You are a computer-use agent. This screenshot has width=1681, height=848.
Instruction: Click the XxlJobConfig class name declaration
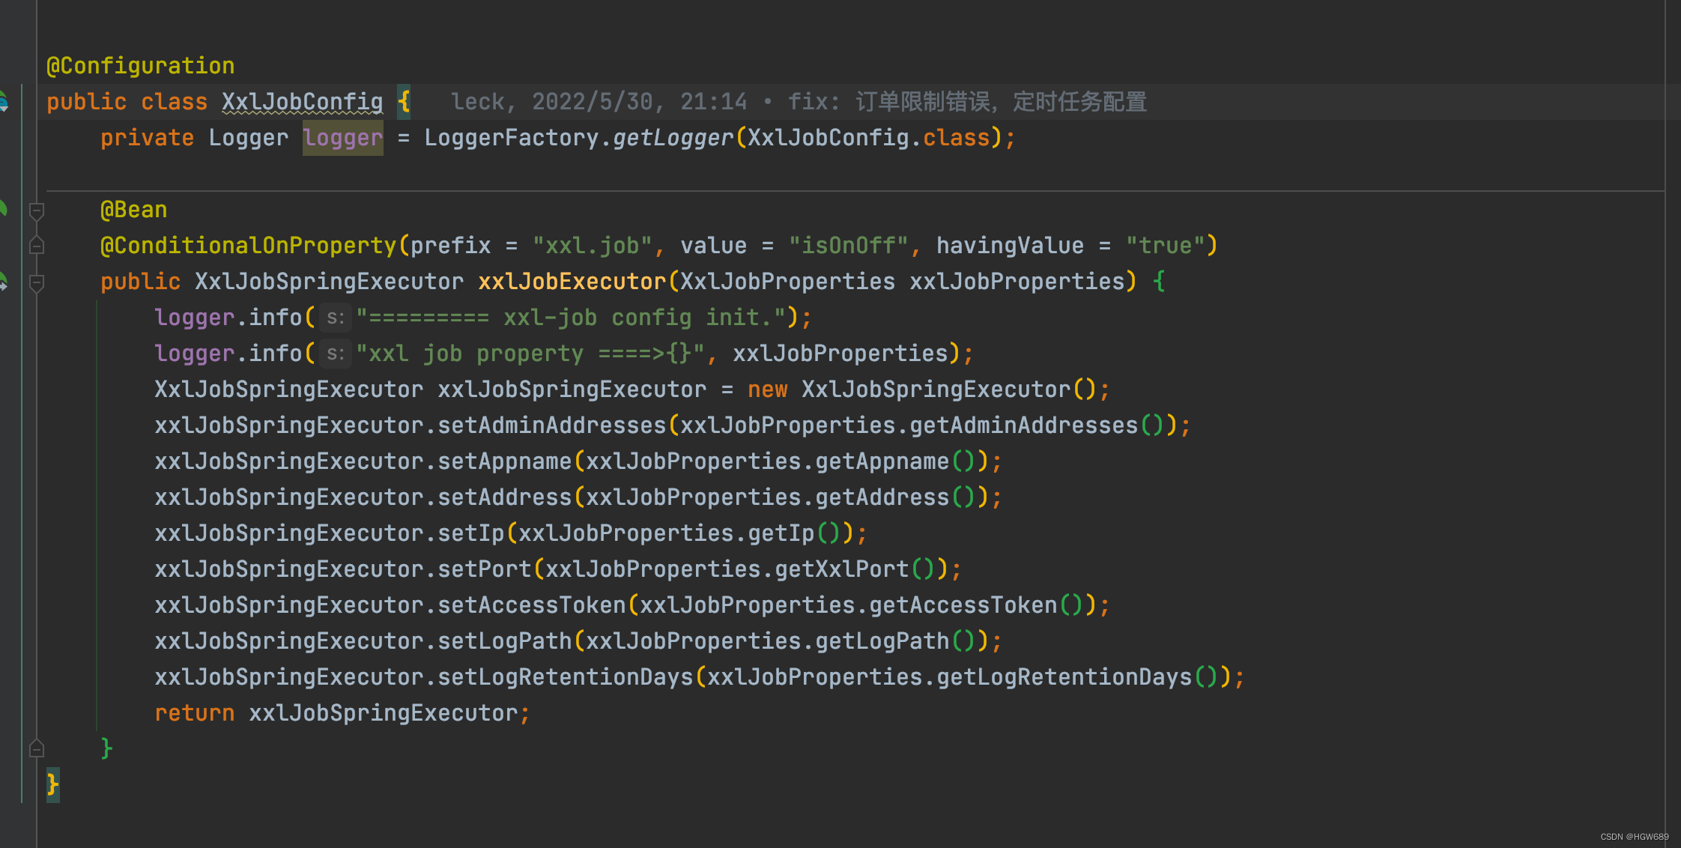click(x=302, y=102)
